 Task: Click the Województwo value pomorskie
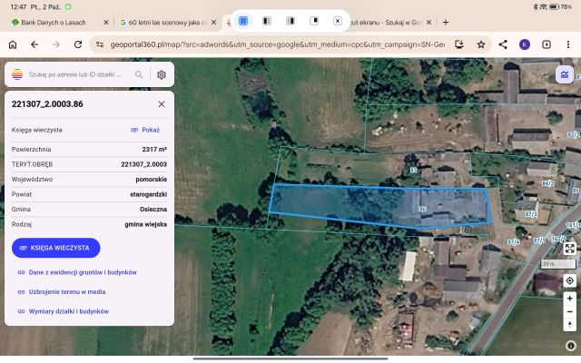pos(152,180)
